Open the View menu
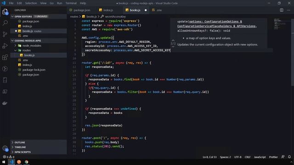This screenshot has width=294, height=165. click(x=43, y=3)
